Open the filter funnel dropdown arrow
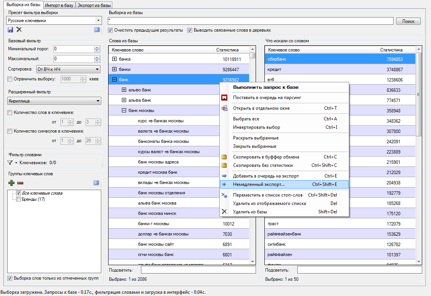This screenshot has width=431, height=296. click(16, 163)
